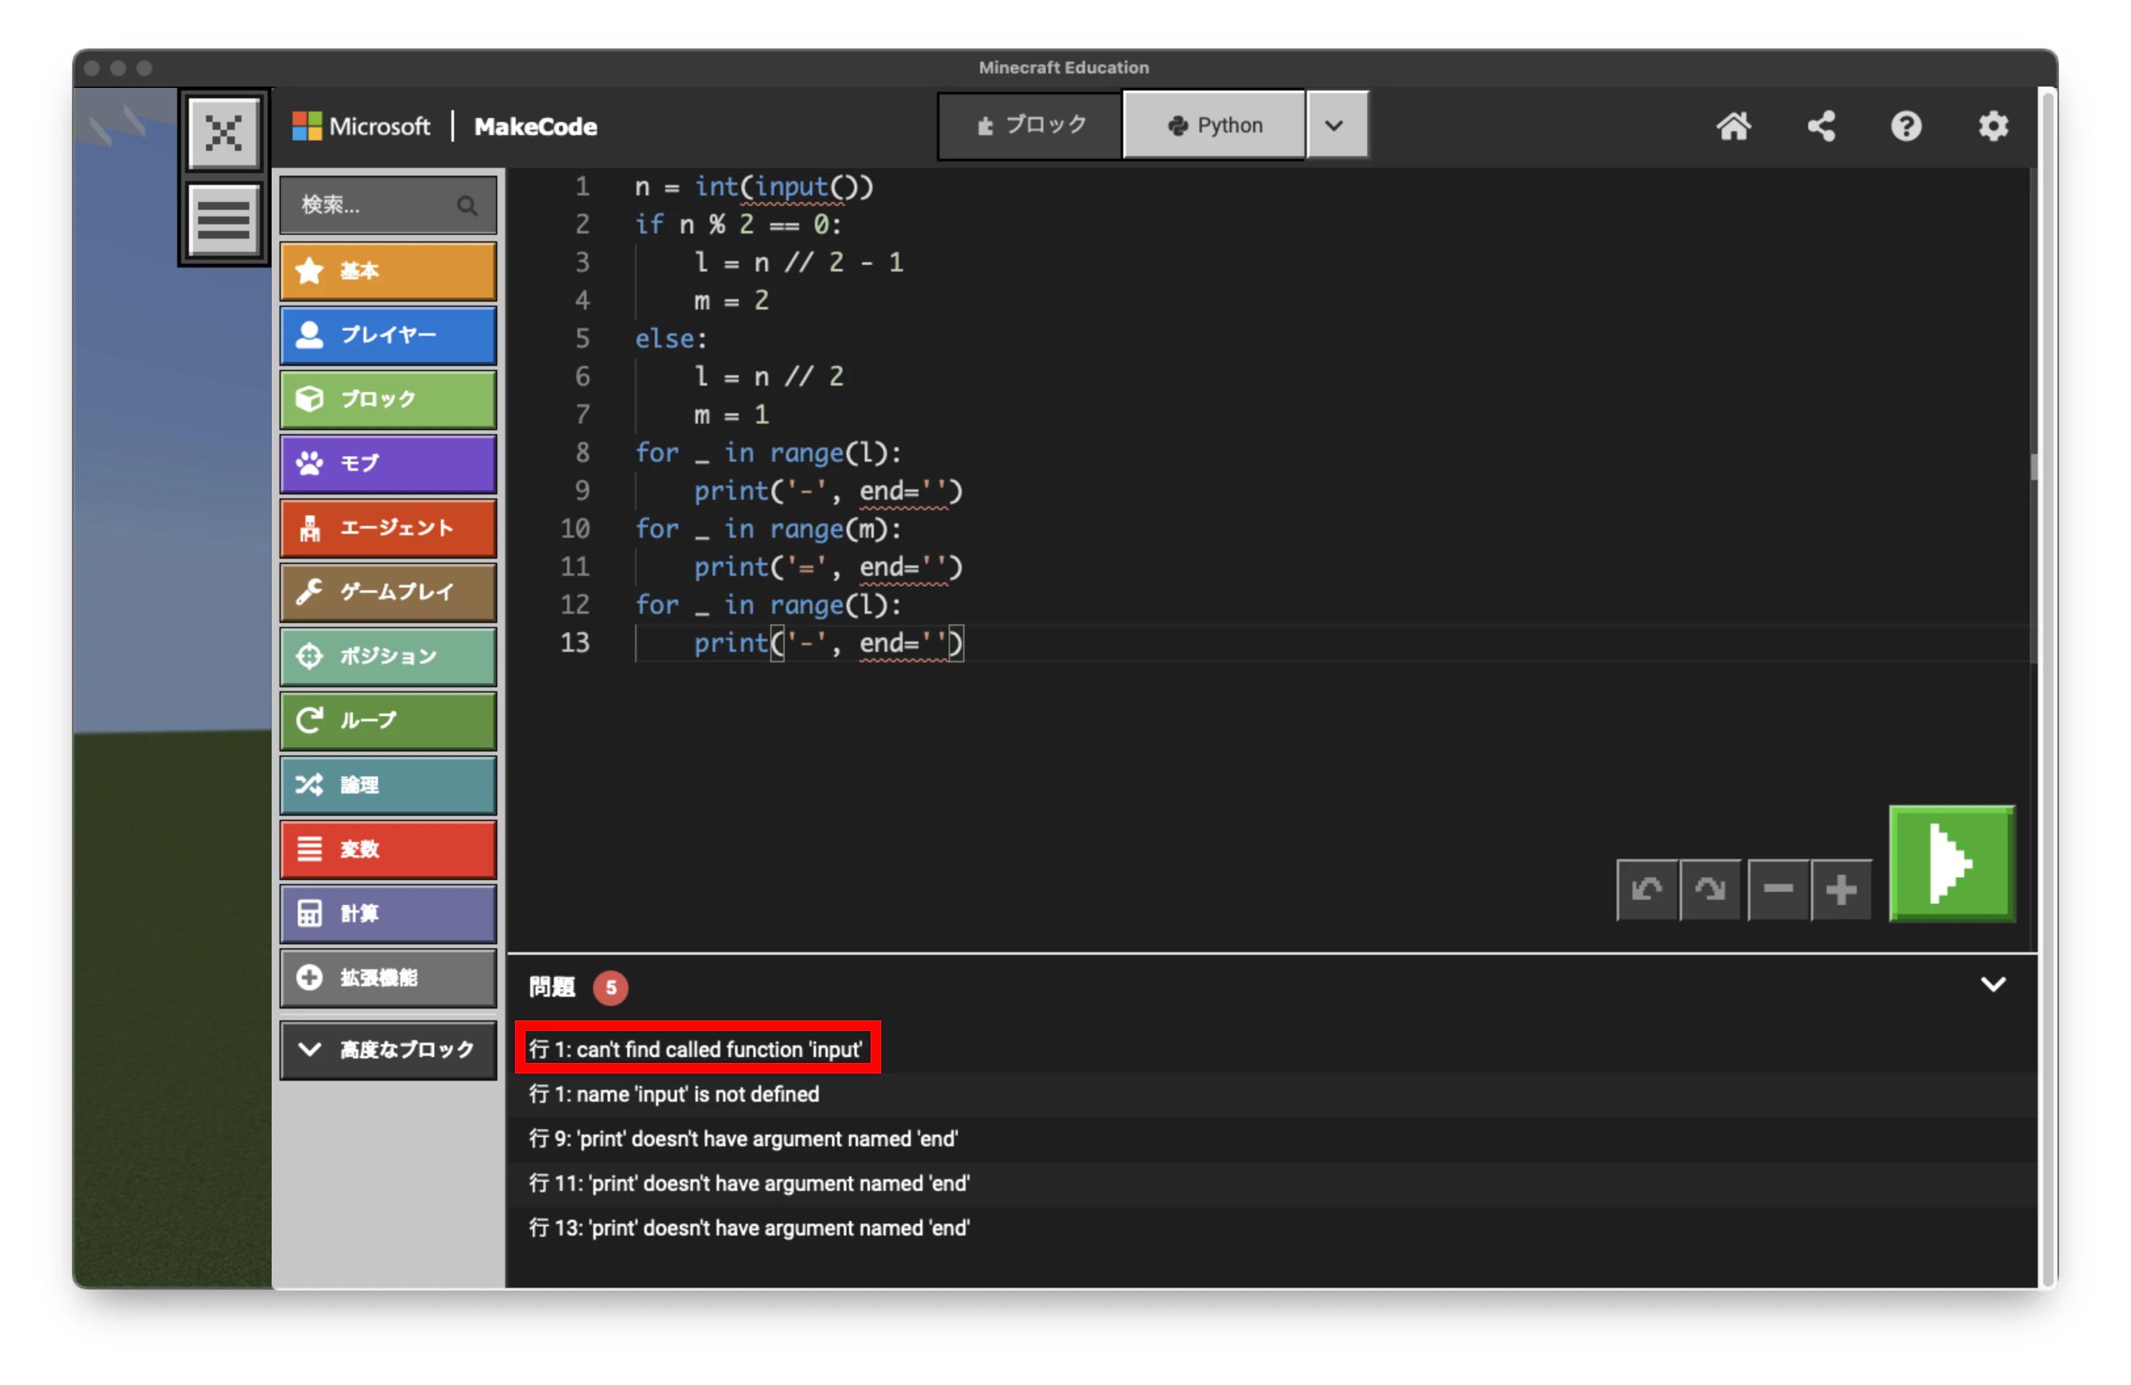Run the program with the green play button
Screen dimensions: 2131x1385
[1952, 864]
